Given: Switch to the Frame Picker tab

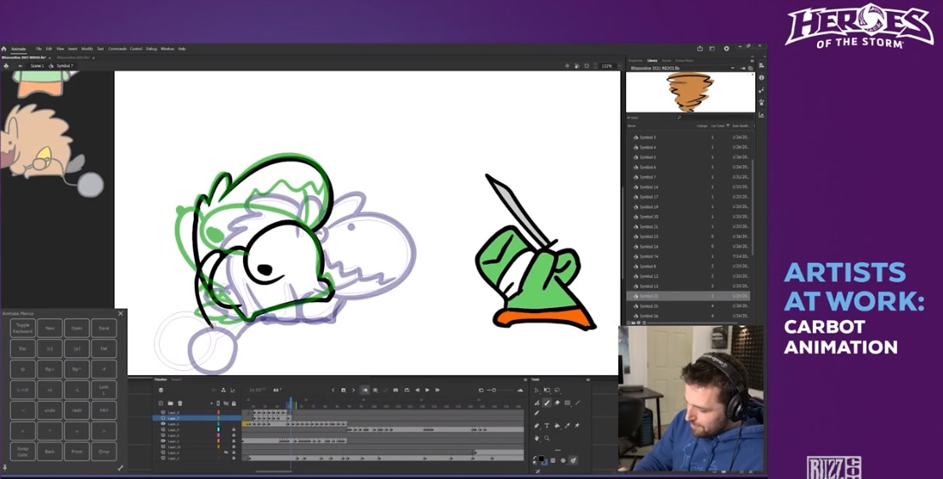Looking at the screenshot, I should tap(685, 60).
